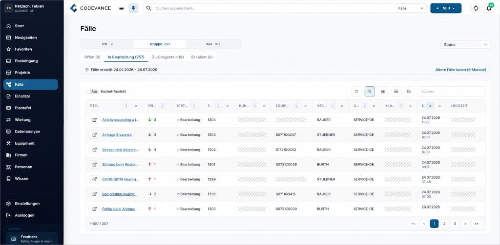Open the hamburger menu icon

pyautogui.click(x=122, y=8)
